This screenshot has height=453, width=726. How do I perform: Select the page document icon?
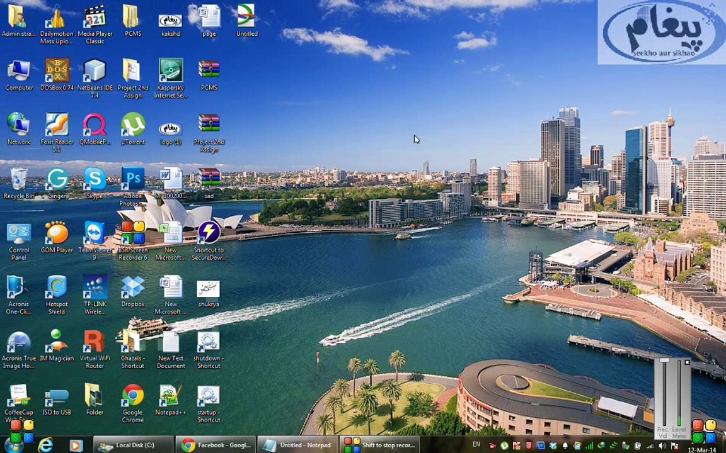tap(209, 21)
